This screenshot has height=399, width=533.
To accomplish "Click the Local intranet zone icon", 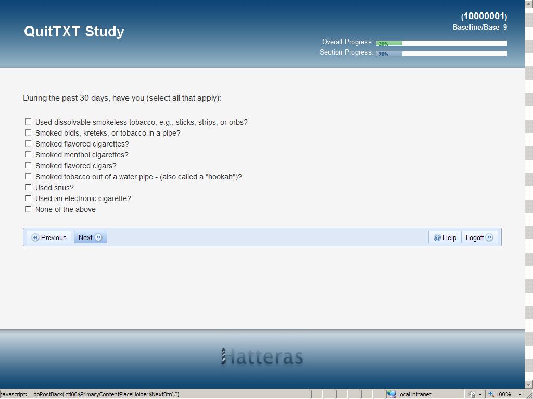I will click(391, 394).
